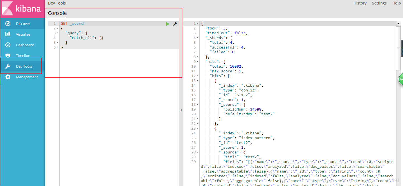The height and width of the screenshot is (186, 403).
Task: Click the Dev Tools breadcrumb title
Action: click(57, 3)
